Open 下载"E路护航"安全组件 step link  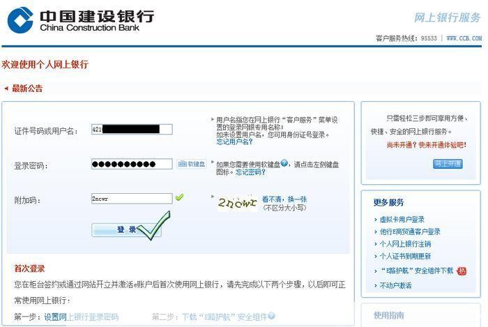224,317
